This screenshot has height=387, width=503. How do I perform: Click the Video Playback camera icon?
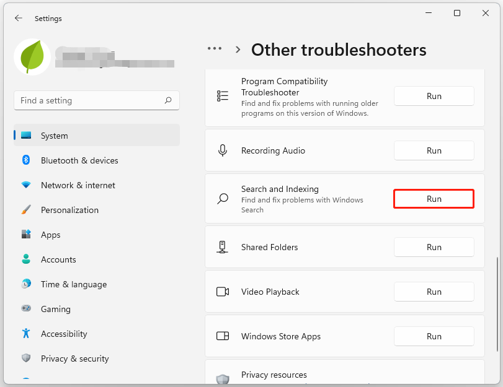tap(223, 292)
